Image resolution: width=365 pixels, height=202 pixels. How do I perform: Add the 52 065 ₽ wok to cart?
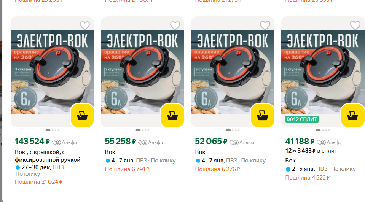263,116
